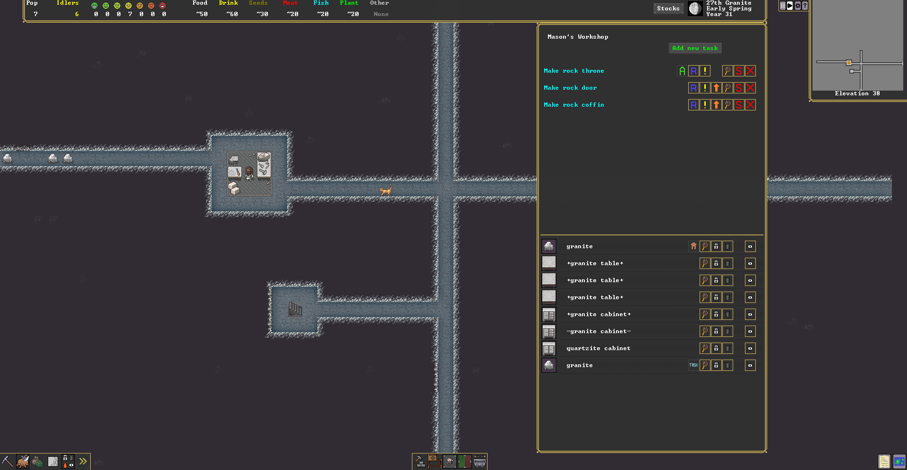Open the minecart hauling menu
Screen dimensions: 907x470
point(480,461)
